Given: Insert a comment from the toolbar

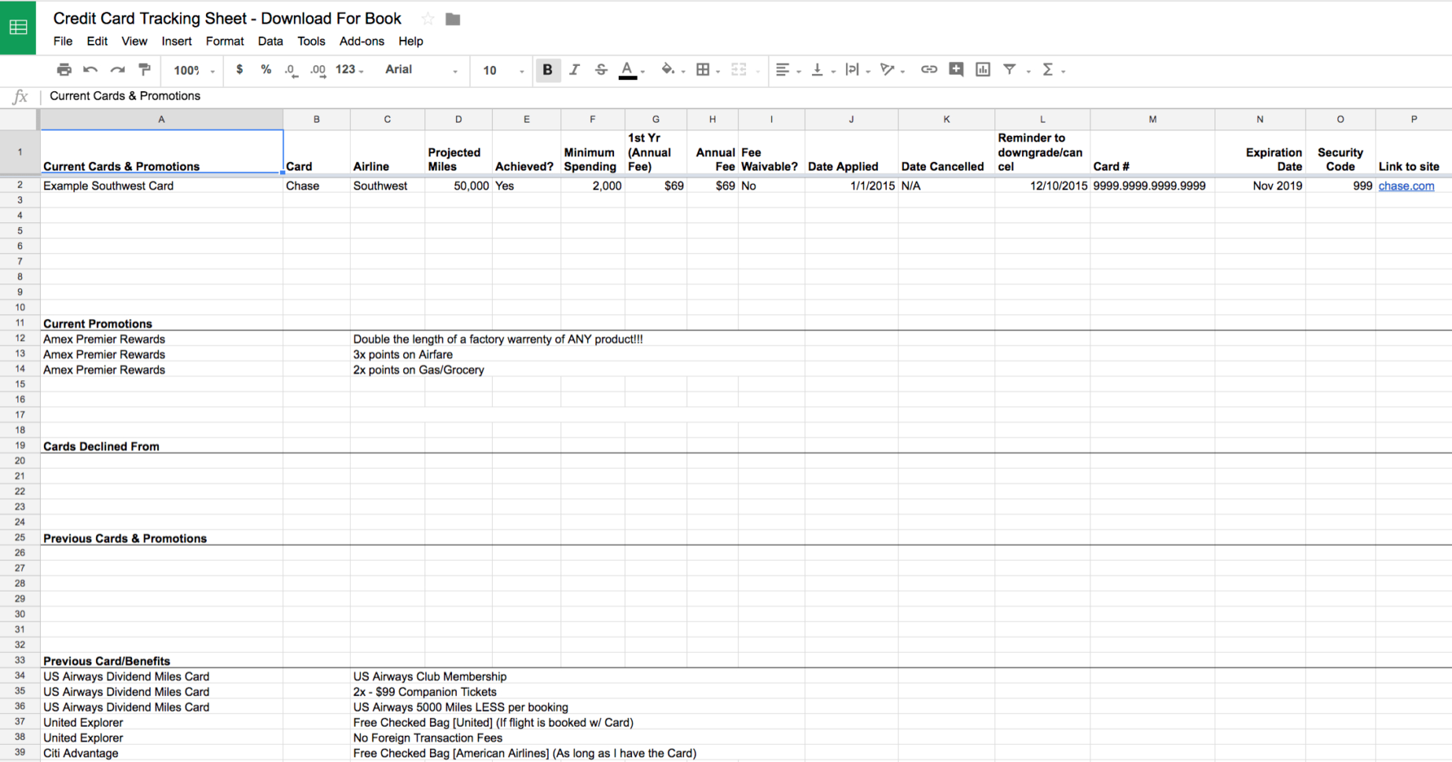Looking at the screenshot, I should (x=956, y=70).
